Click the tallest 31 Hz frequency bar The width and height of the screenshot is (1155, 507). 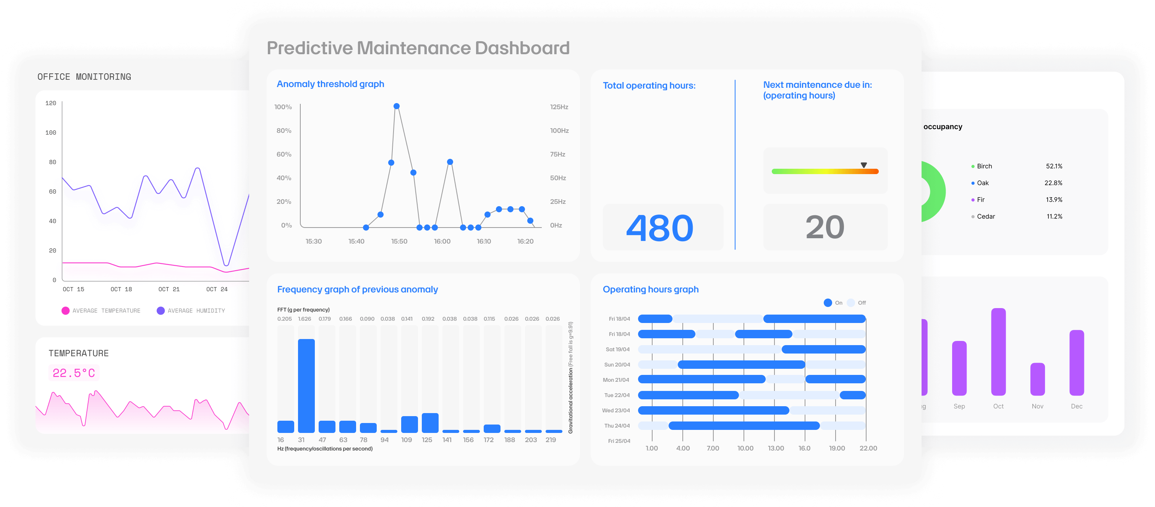(306, 385)
